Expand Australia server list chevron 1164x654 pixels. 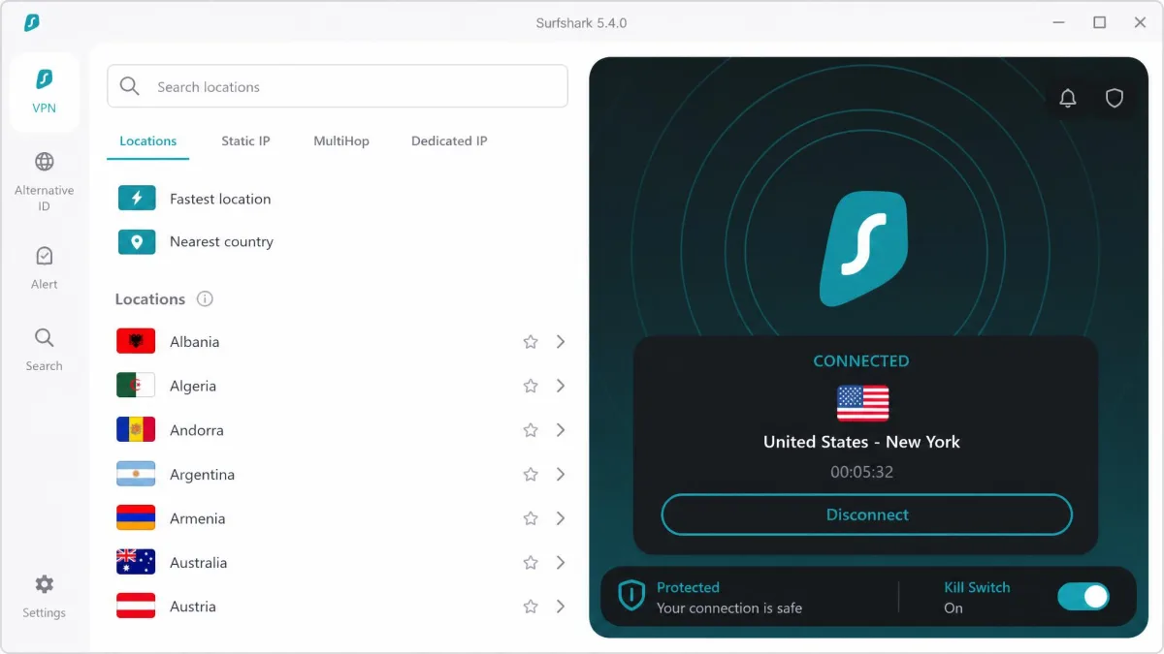click(561, 563)
